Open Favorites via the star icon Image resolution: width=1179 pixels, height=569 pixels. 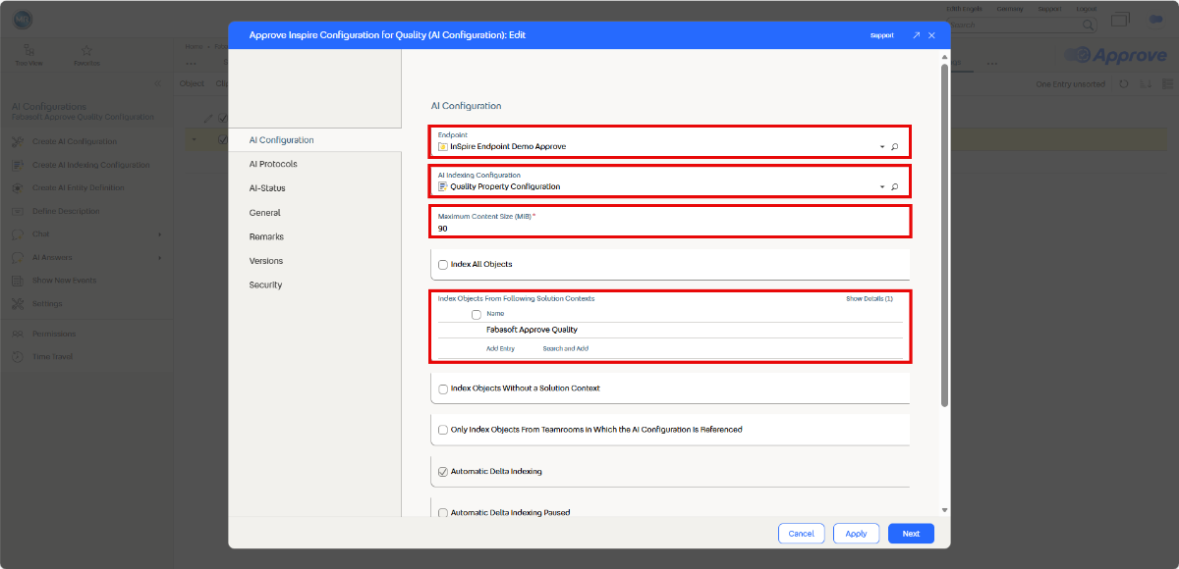pyautogui.click(x=86, y=50)
